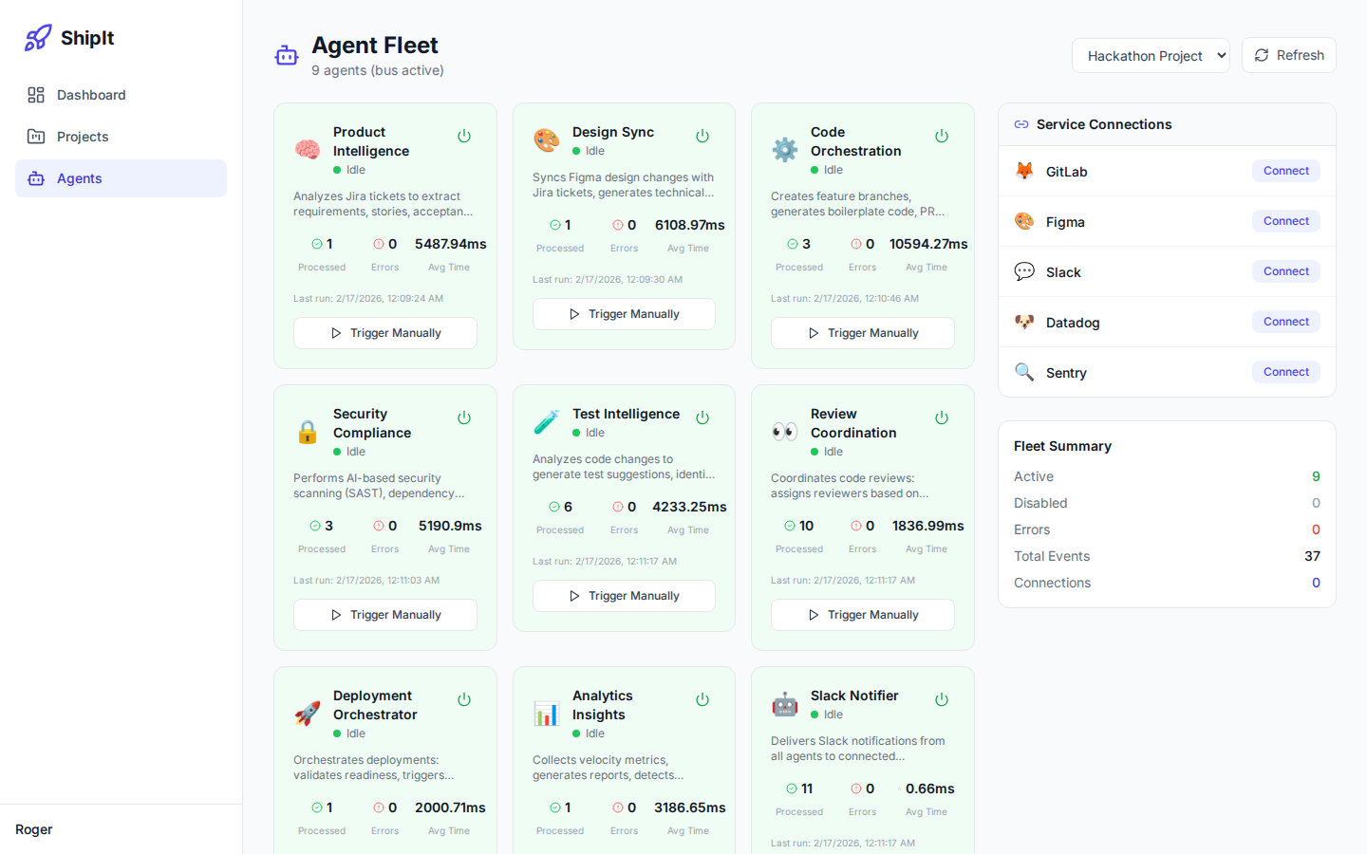Viewport: 1367px width, 854px height.
Task: Click the Deployment Orchestrator rocket icon
Action: (x=307, y=714)
